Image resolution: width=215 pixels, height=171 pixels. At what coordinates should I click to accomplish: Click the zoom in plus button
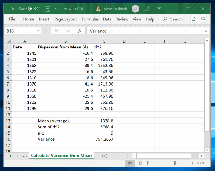[x=193, y=163]
